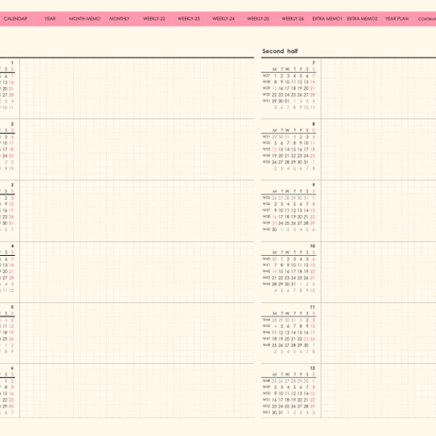Open the CALENDAR tab
The width and height of the screenshot is (436, 436).
point(15,19)
